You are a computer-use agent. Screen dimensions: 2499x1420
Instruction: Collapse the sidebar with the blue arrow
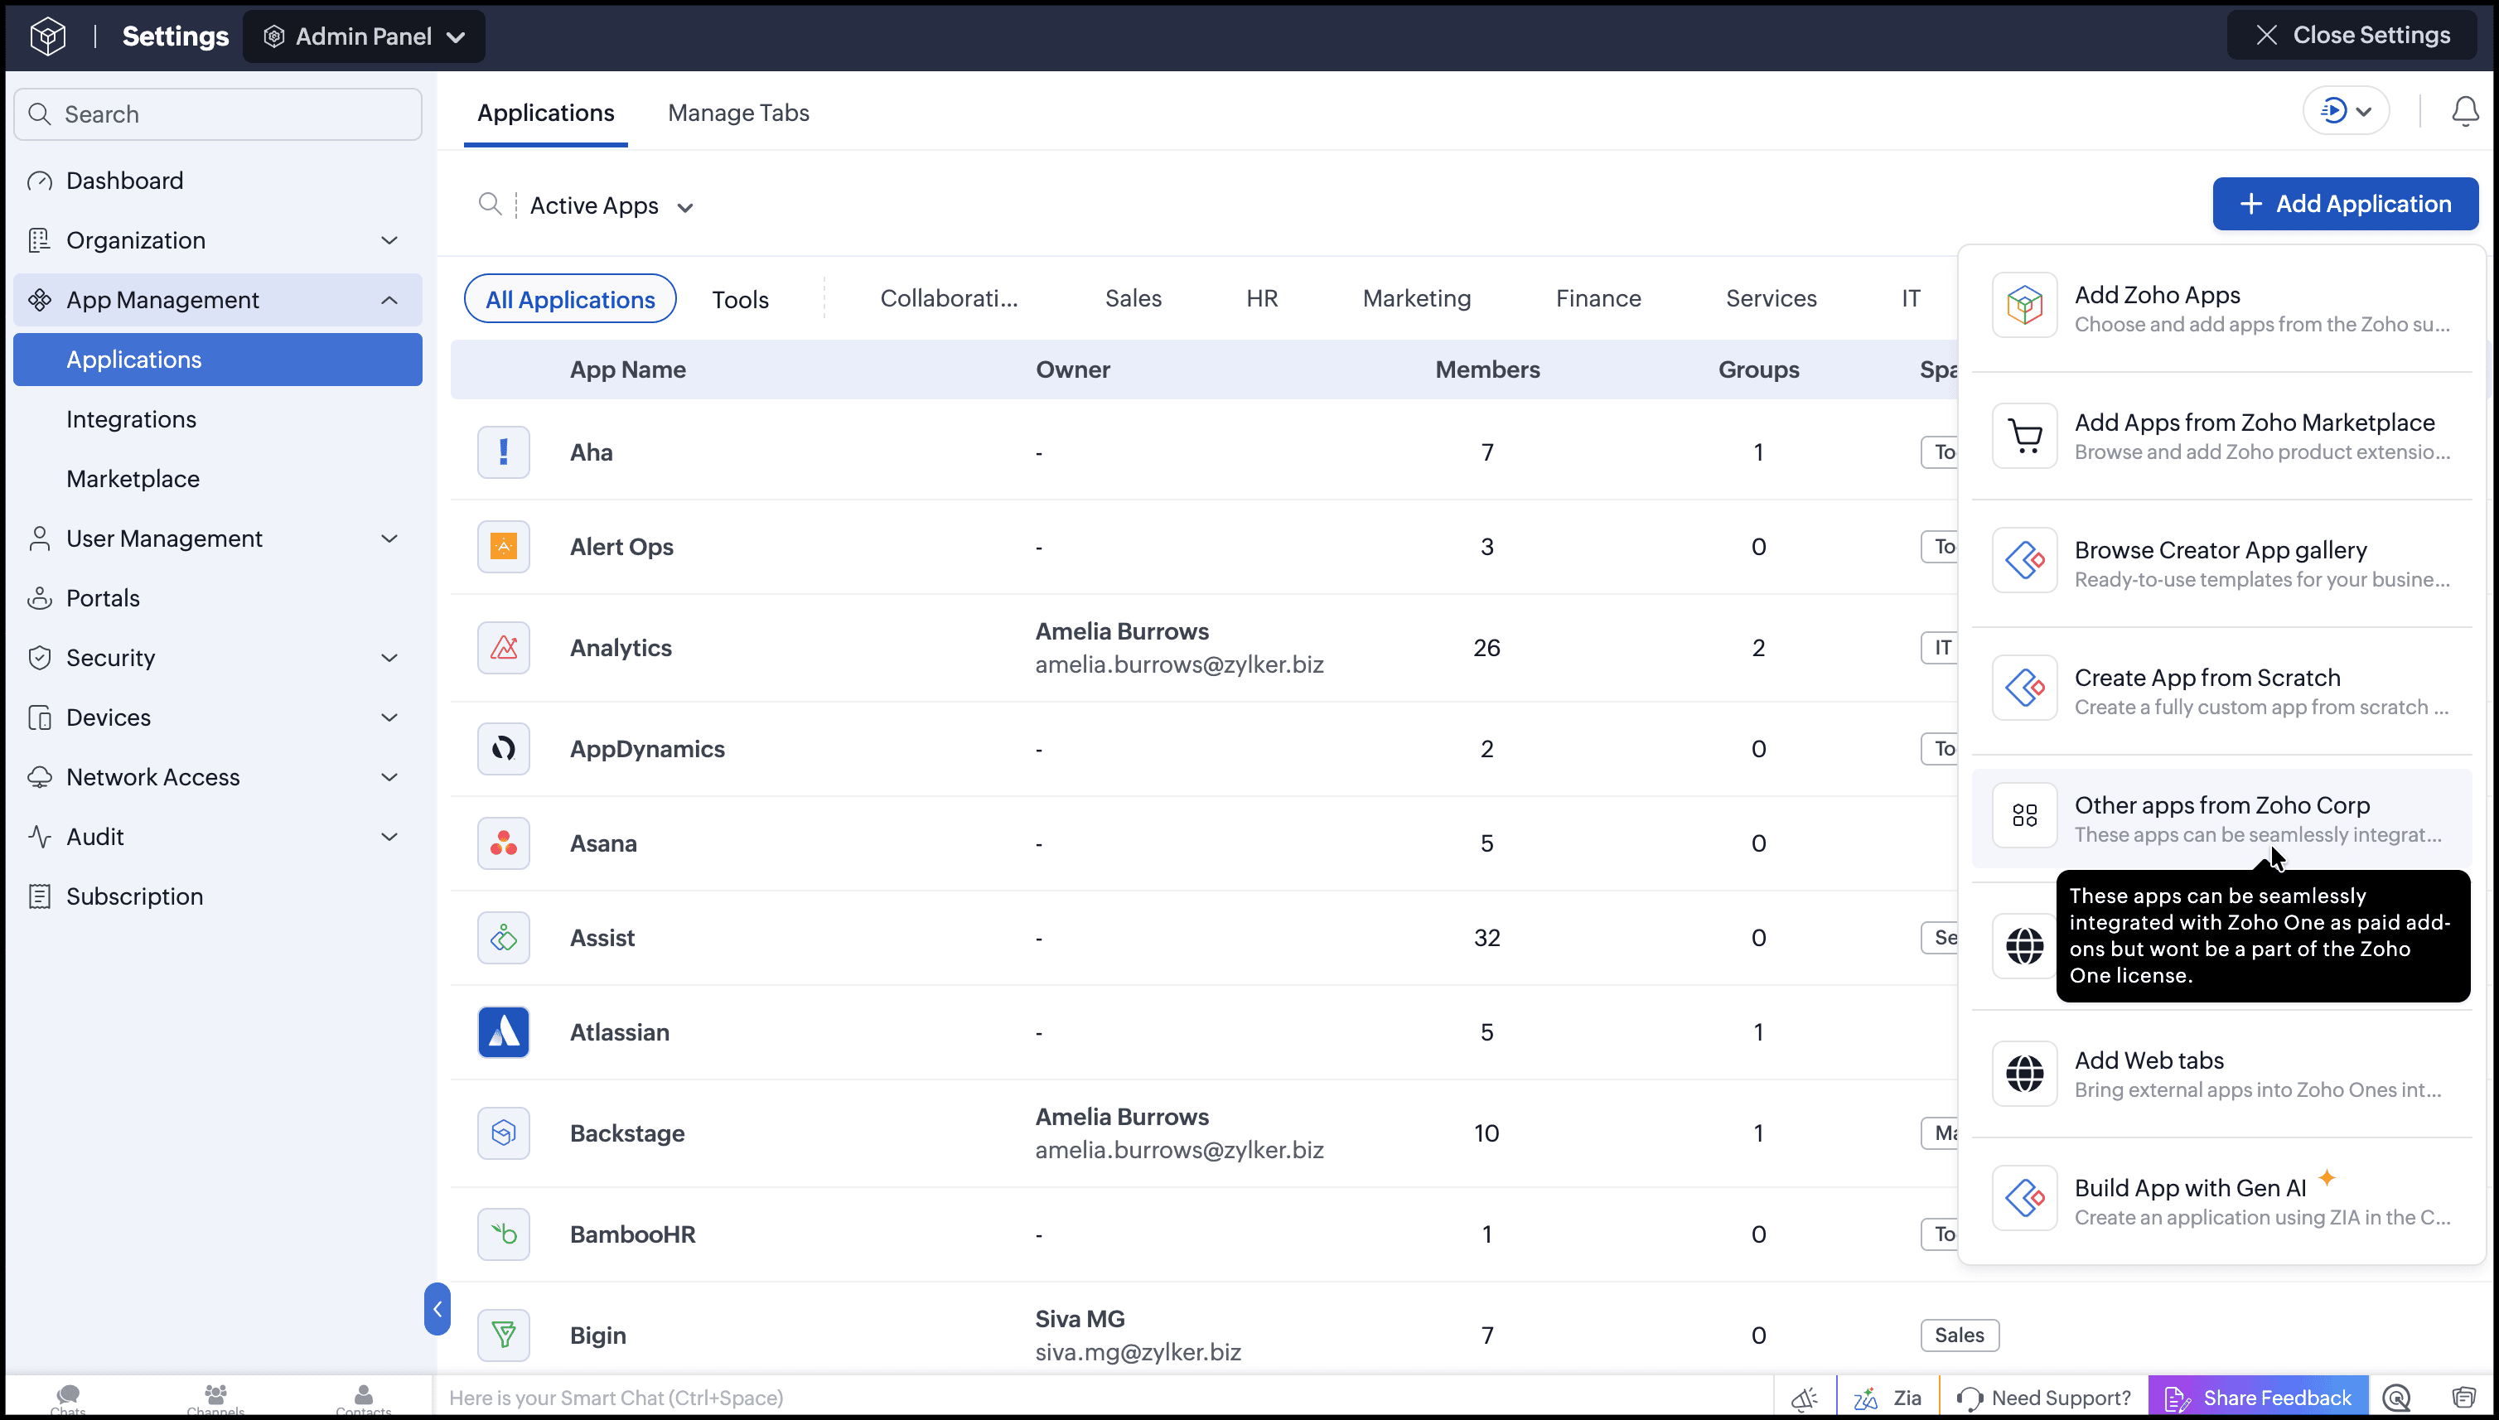437,1309
